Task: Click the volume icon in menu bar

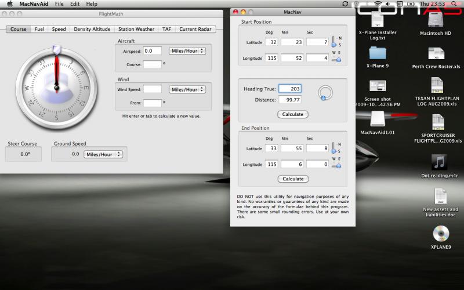Action: click(388, 4)
